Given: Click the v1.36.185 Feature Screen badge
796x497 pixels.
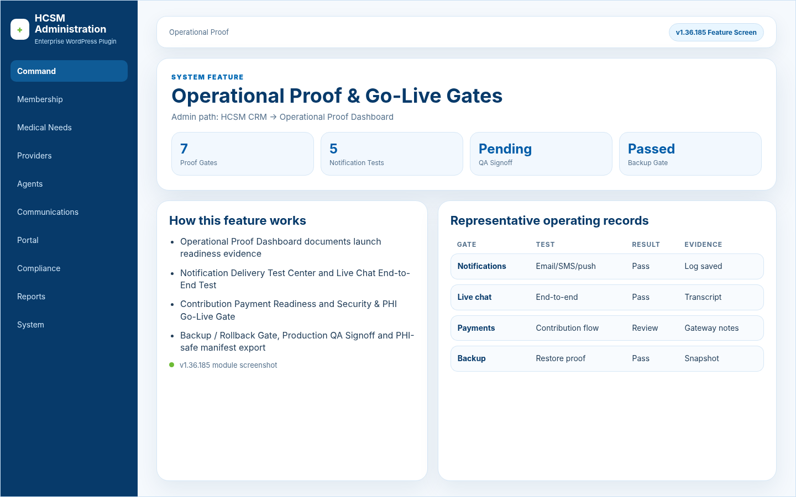Looking at the screenshot, I should [x=716, y=32].
